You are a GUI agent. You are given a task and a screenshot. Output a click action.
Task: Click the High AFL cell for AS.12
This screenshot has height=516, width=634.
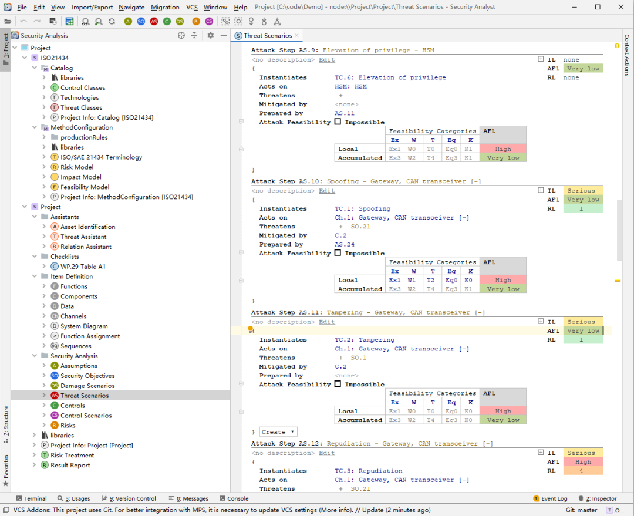click(x=583, y=462)
